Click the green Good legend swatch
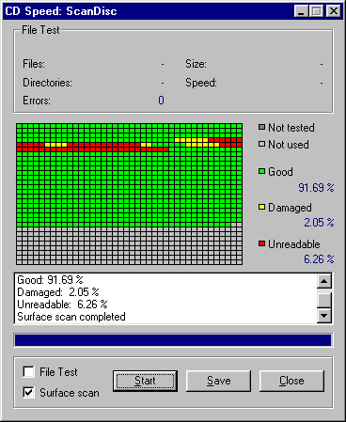The image size is (346, 422). (261, 171)
